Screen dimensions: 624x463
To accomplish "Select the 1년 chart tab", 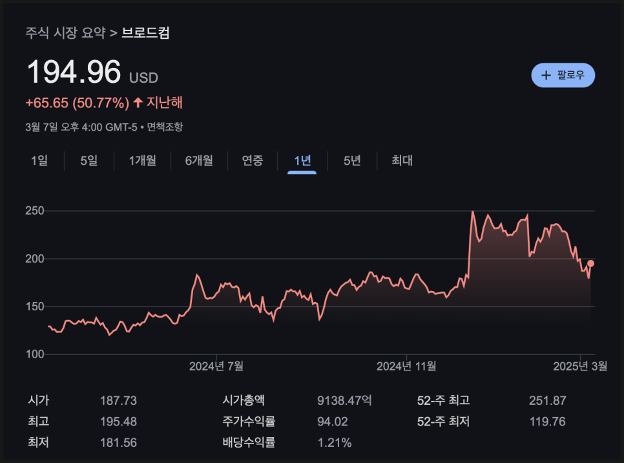I will [302, 160].
